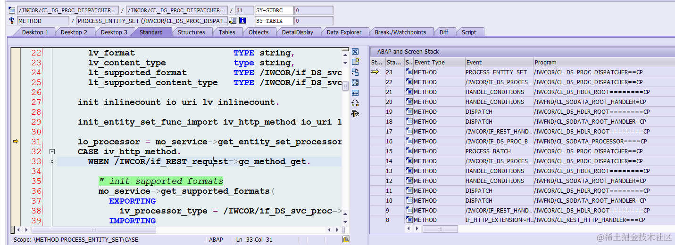Click the PROCESS_ENTITY_SET event cell in row 23
The width and height of the screenshot is (675, 245).
pyautogui.click(x=499, y=72)
